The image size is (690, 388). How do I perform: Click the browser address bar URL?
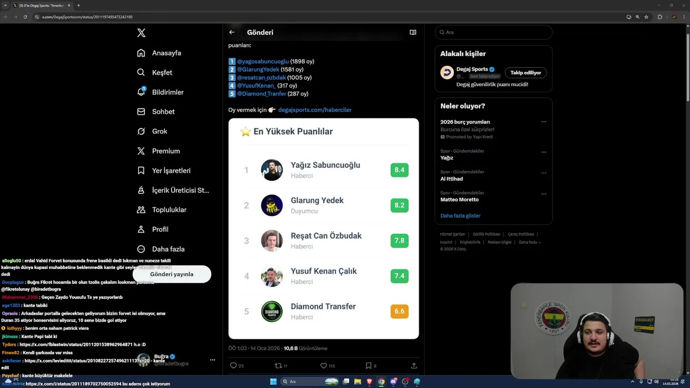(x=87, y=17)
